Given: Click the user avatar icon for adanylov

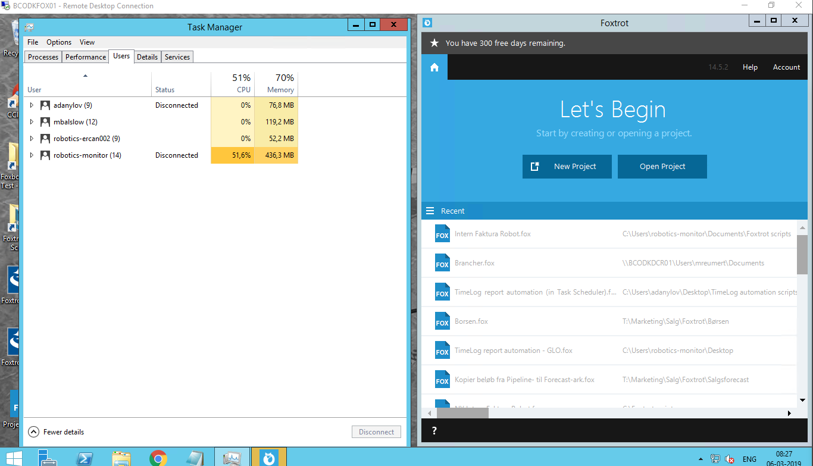Looking at the screenshot, I should [45, 105].
